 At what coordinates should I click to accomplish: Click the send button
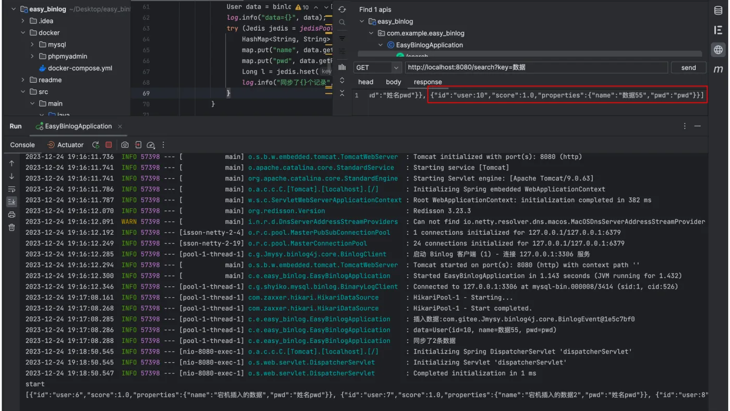tap(688, 67)
